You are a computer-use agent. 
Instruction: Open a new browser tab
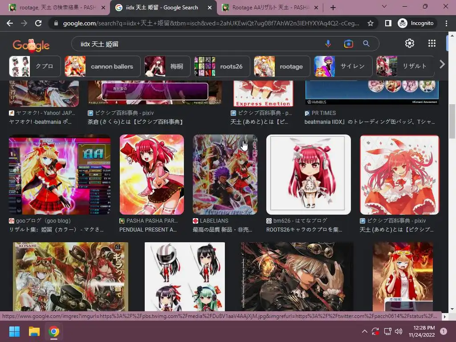[x=333, y=8]
